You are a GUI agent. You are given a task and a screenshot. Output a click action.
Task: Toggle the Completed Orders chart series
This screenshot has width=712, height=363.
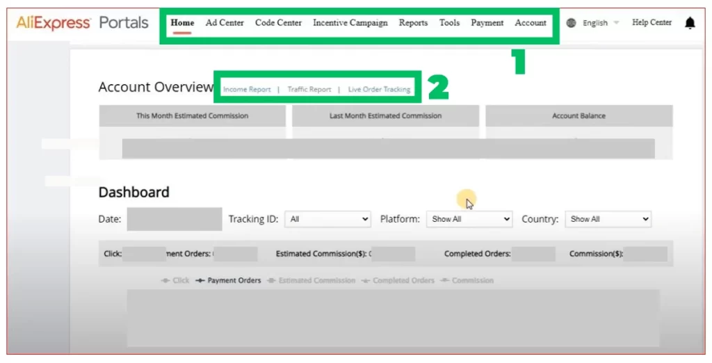pos(398,280)
